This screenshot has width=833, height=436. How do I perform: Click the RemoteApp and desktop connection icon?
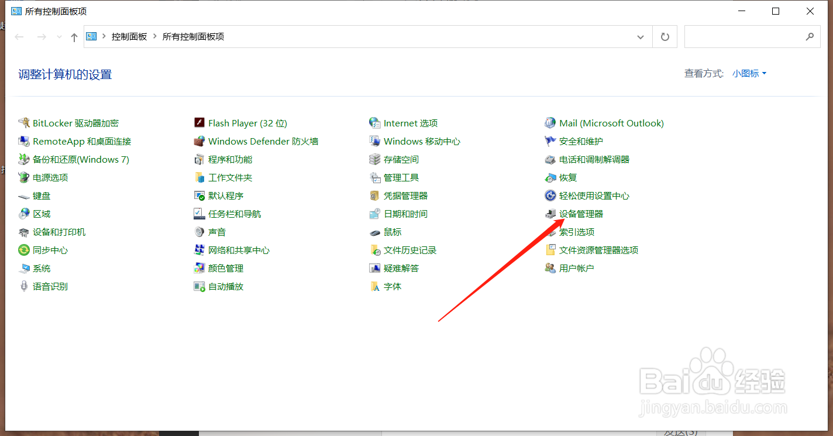coord(24,141)
